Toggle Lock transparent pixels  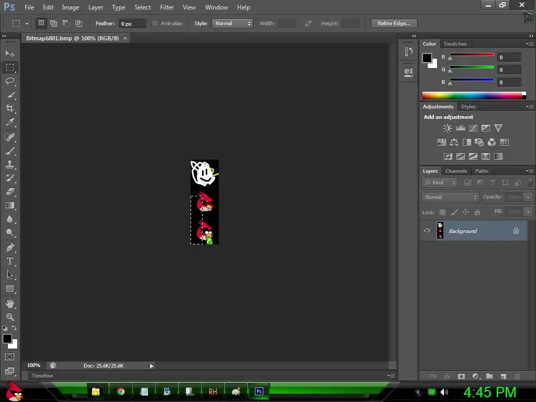click(442, 213)
